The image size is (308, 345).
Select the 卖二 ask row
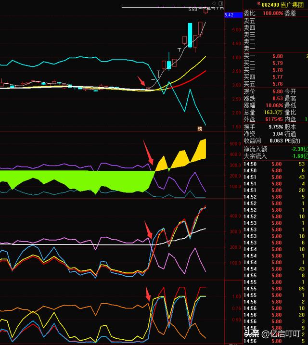coord(275,41)
